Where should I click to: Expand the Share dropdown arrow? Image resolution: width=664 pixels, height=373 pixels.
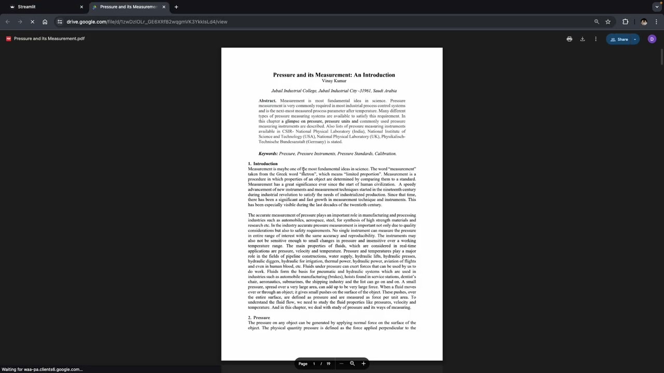pyautogui.click(x=635, y=39)
